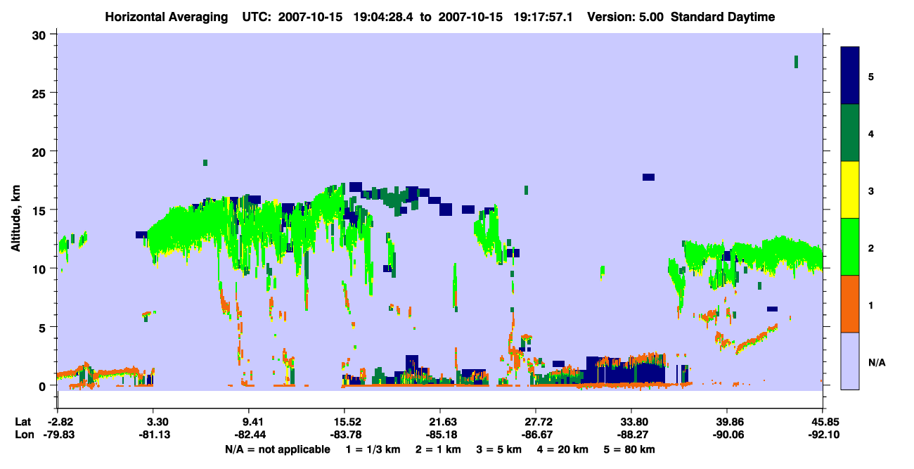Click the bright green color bar segment labeled 2

(850, 247)
